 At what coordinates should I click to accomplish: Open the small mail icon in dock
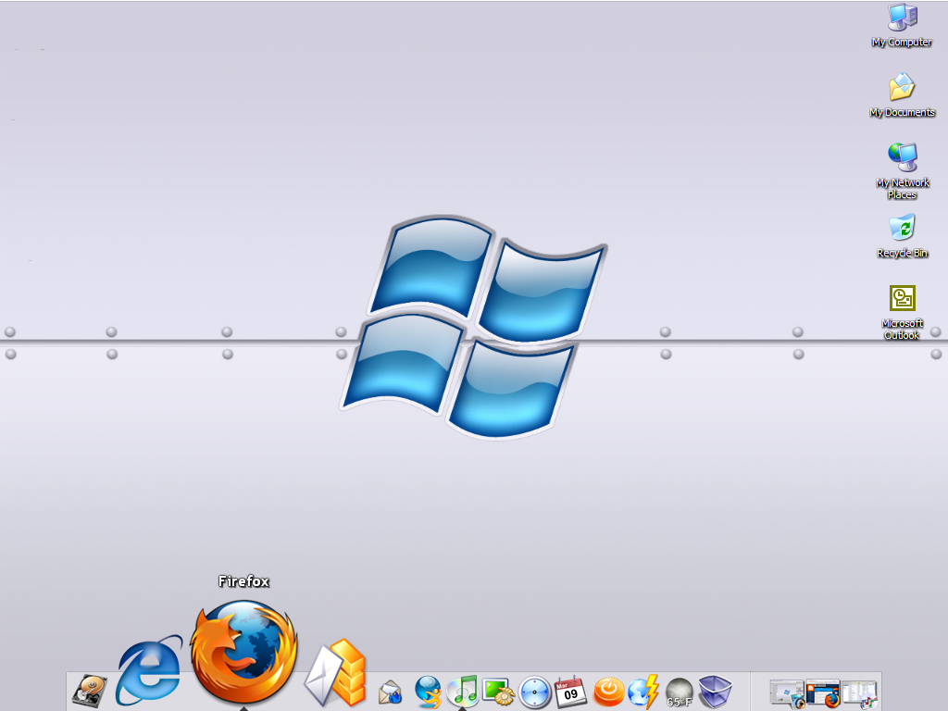pyautogui.click(x=391, y=692)
